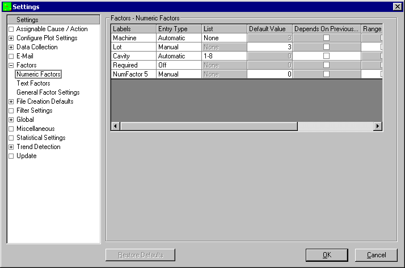
Task: Click the Range column header
Action: [x=372, y=29]
